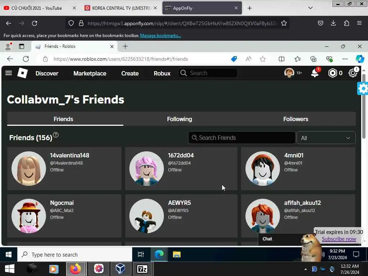Screen dimensions: 368x276
Task: Focus Windows Type here to search box
Action: click(x=75, y=255)
